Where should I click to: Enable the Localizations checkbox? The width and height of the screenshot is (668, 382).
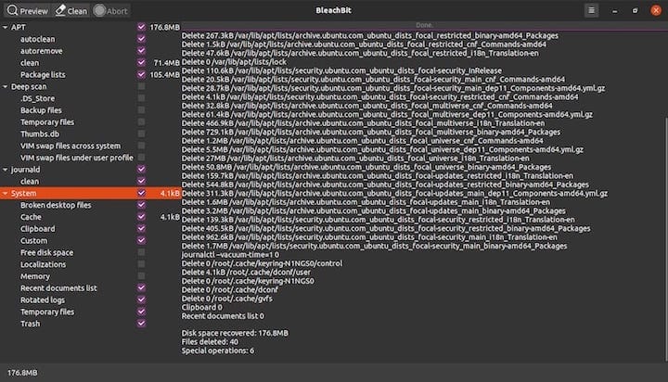[141, 264]
